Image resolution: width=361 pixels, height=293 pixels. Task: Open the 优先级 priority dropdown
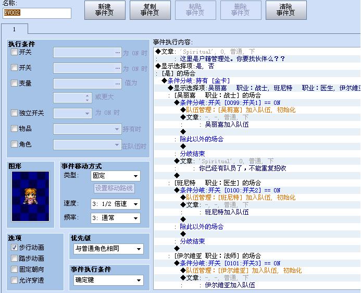pyautogui.click(x=108, y=249)
